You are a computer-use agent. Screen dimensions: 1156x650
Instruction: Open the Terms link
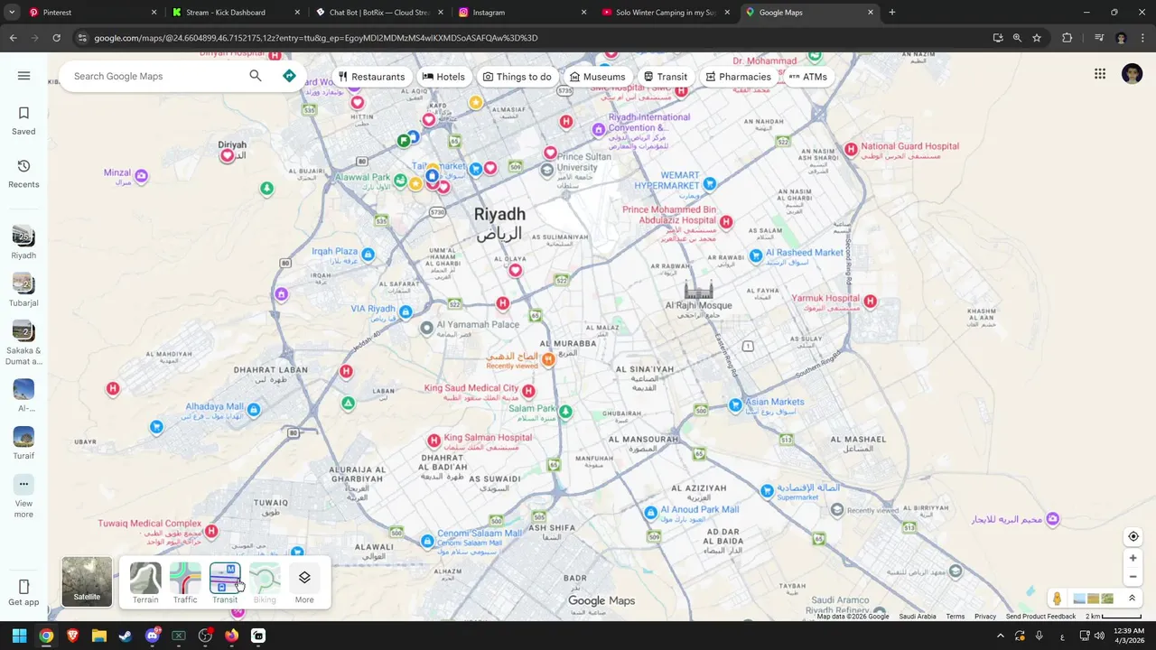[x=955, y=617]
